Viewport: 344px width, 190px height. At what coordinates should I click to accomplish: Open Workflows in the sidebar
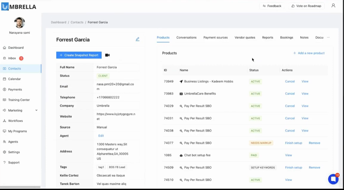[x=15, y=121]
